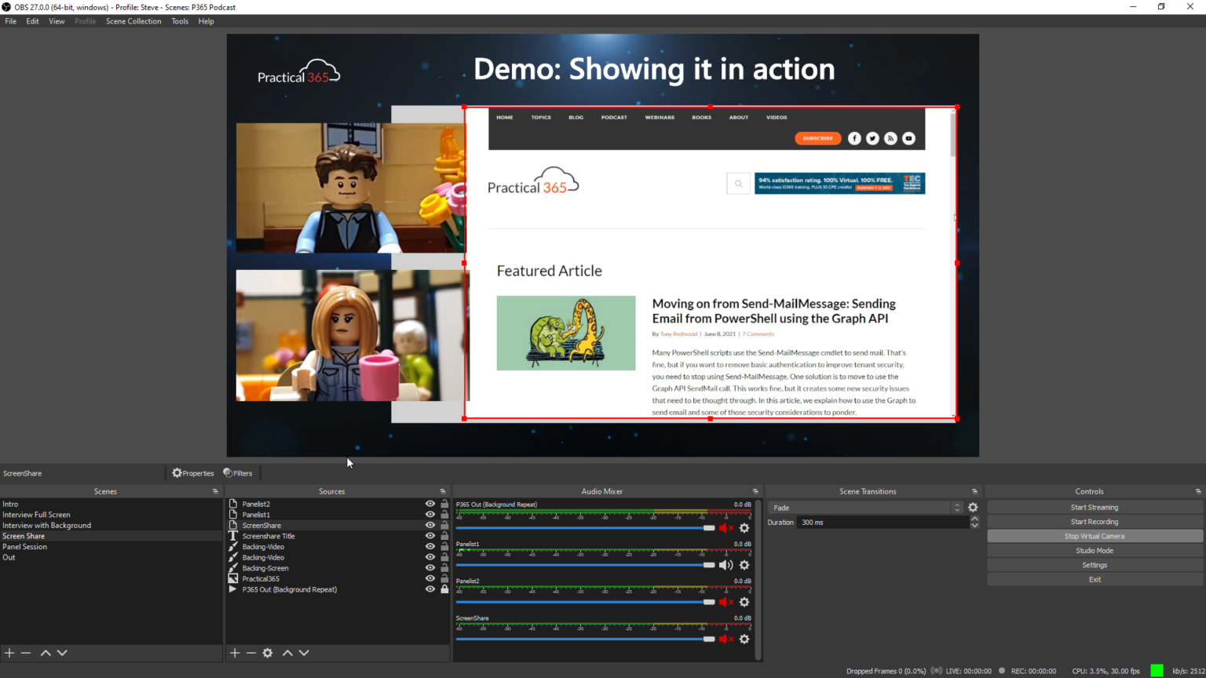Increase transition Duration with the stepper arrow
The image size is (1206, 678).
point(974,519)
